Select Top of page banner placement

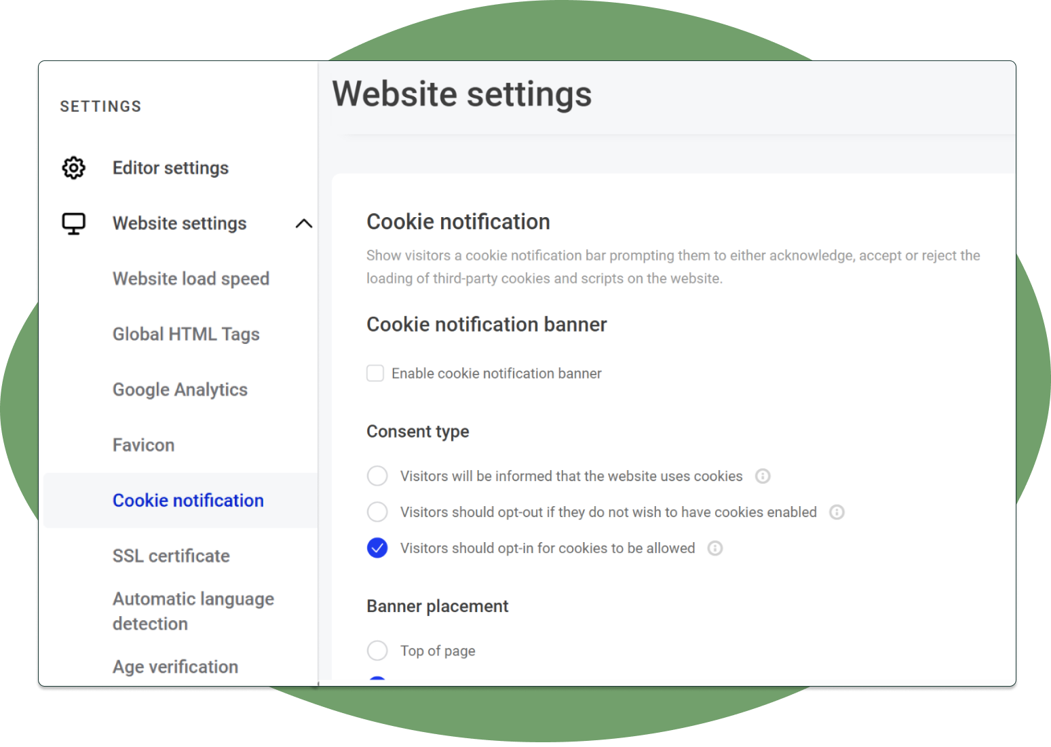coord(377,650)
